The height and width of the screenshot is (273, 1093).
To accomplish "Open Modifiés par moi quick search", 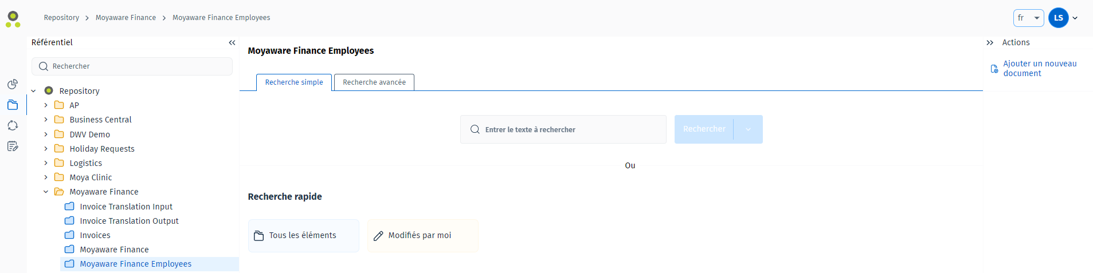I will (423, 236).
